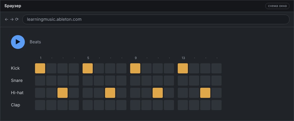This screenshot has width=294, height=121.
Task: Click the Kick row label
Action: [x=16, y=68]
